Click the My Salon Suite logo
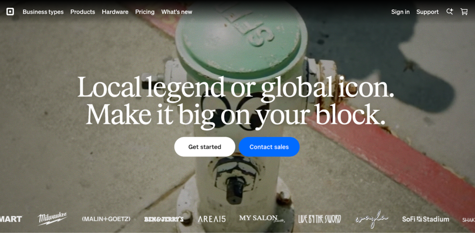Screen dimensions: 475x233 [x=262, y=219]
